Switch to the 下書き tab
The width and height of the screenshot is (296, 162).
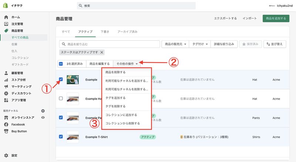coord(105,32)
